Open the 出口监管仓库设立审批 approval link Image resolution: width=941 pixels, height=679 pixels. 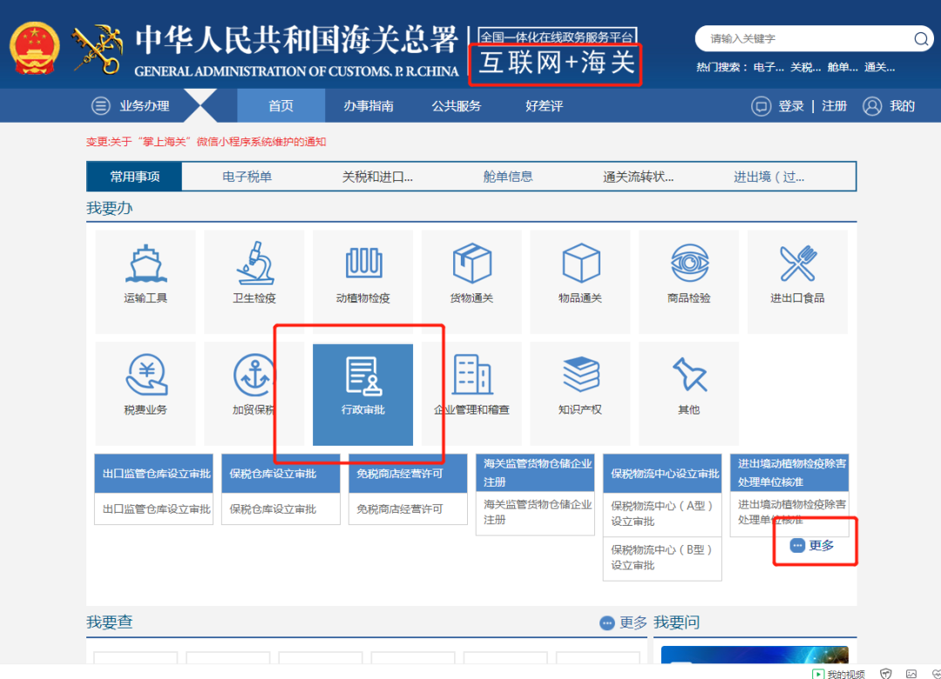[153, 508]
